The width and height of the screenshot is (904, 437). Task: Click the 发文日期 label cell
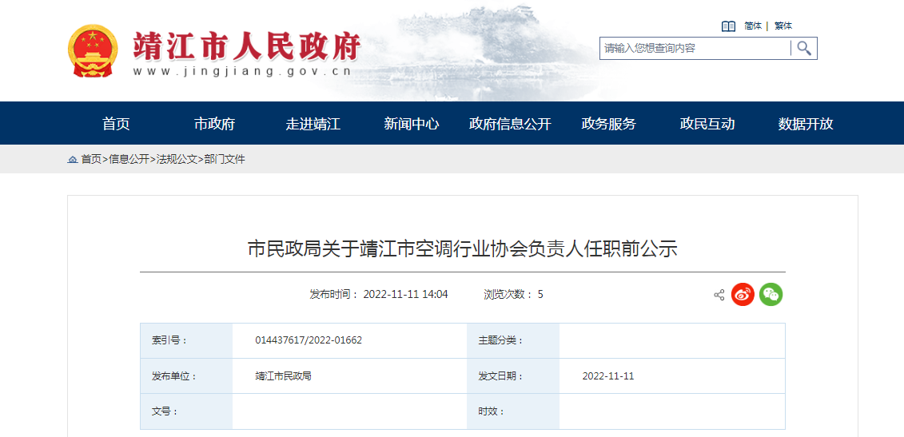pyautogui.click(x=513, y=376)
